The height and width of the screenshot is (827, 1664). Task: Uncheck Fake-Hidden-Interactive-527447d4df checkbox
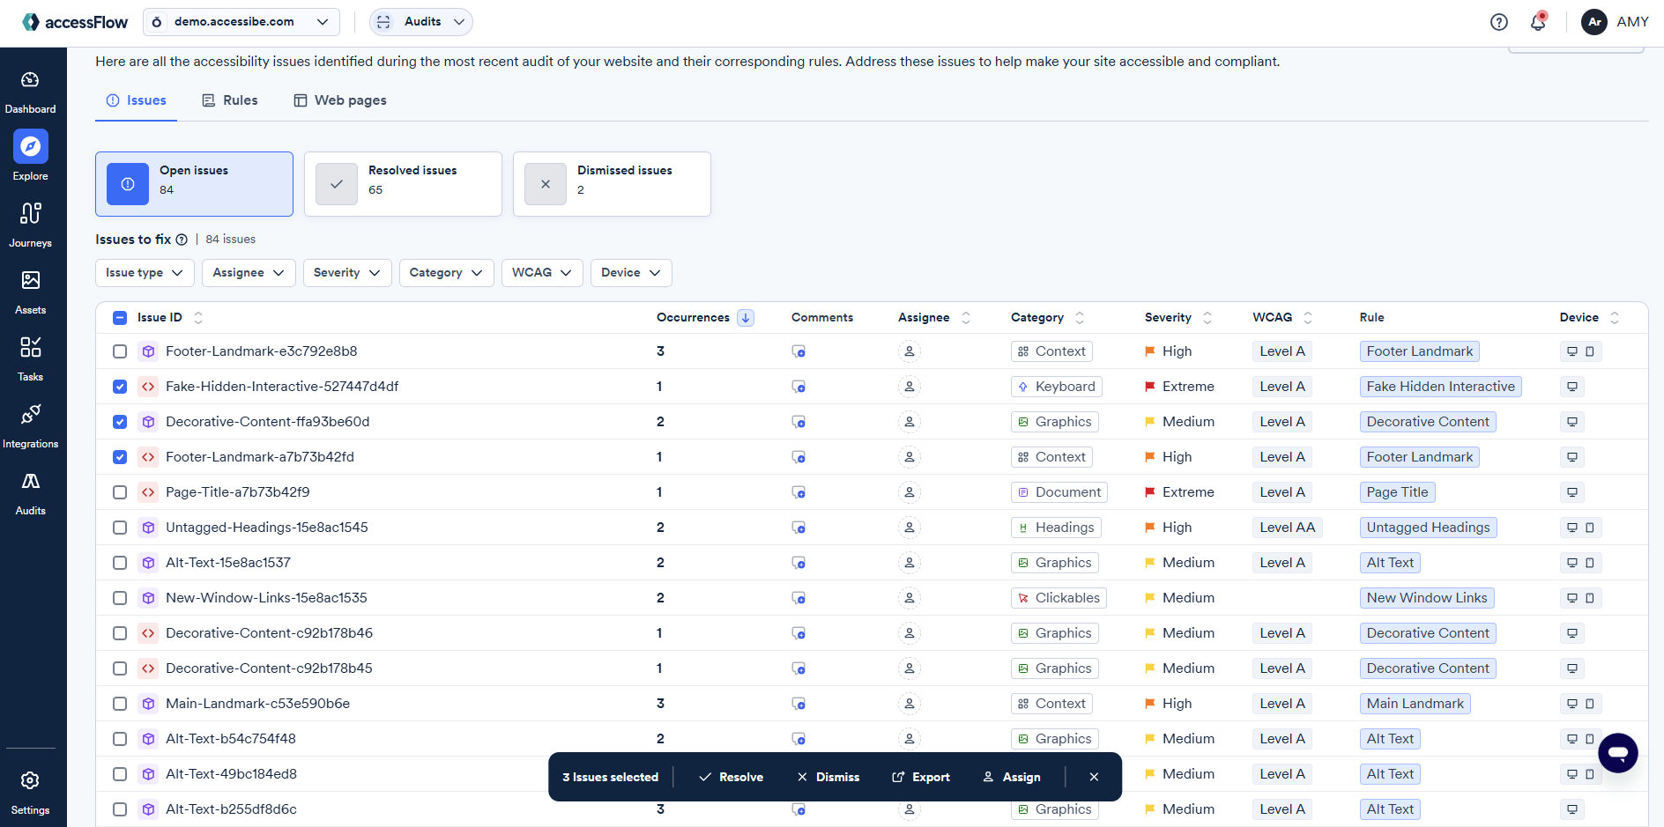[120, 387]
